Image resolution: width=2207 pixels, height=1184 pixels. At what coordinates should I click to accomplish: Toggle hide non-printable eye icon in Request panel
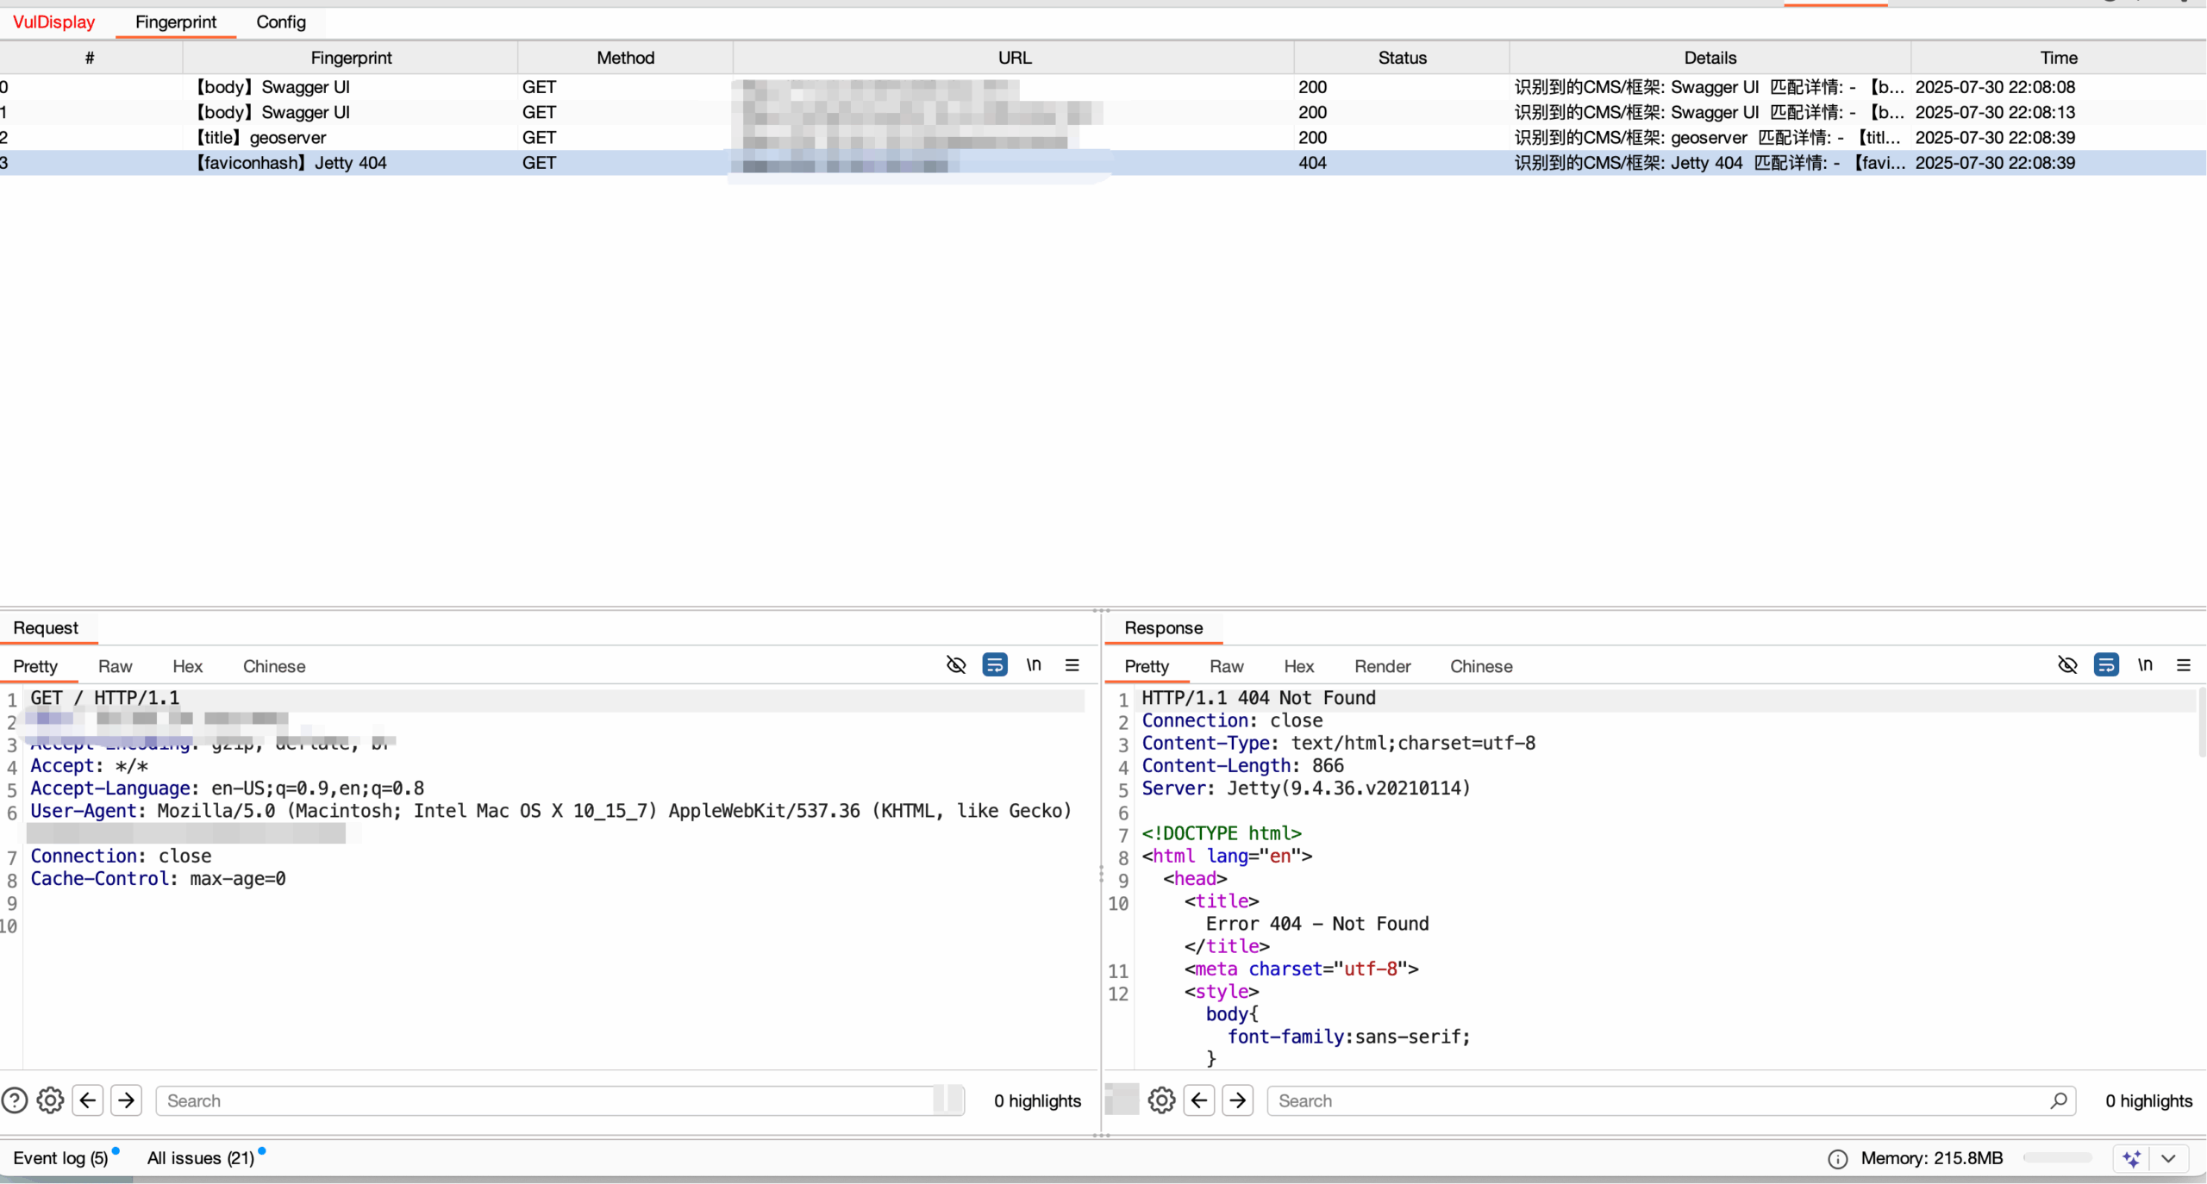pyautogui.click(x=956, y=665)
